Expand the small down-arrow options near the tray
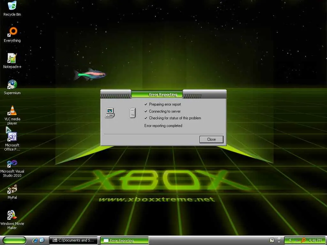 (279, 242)
